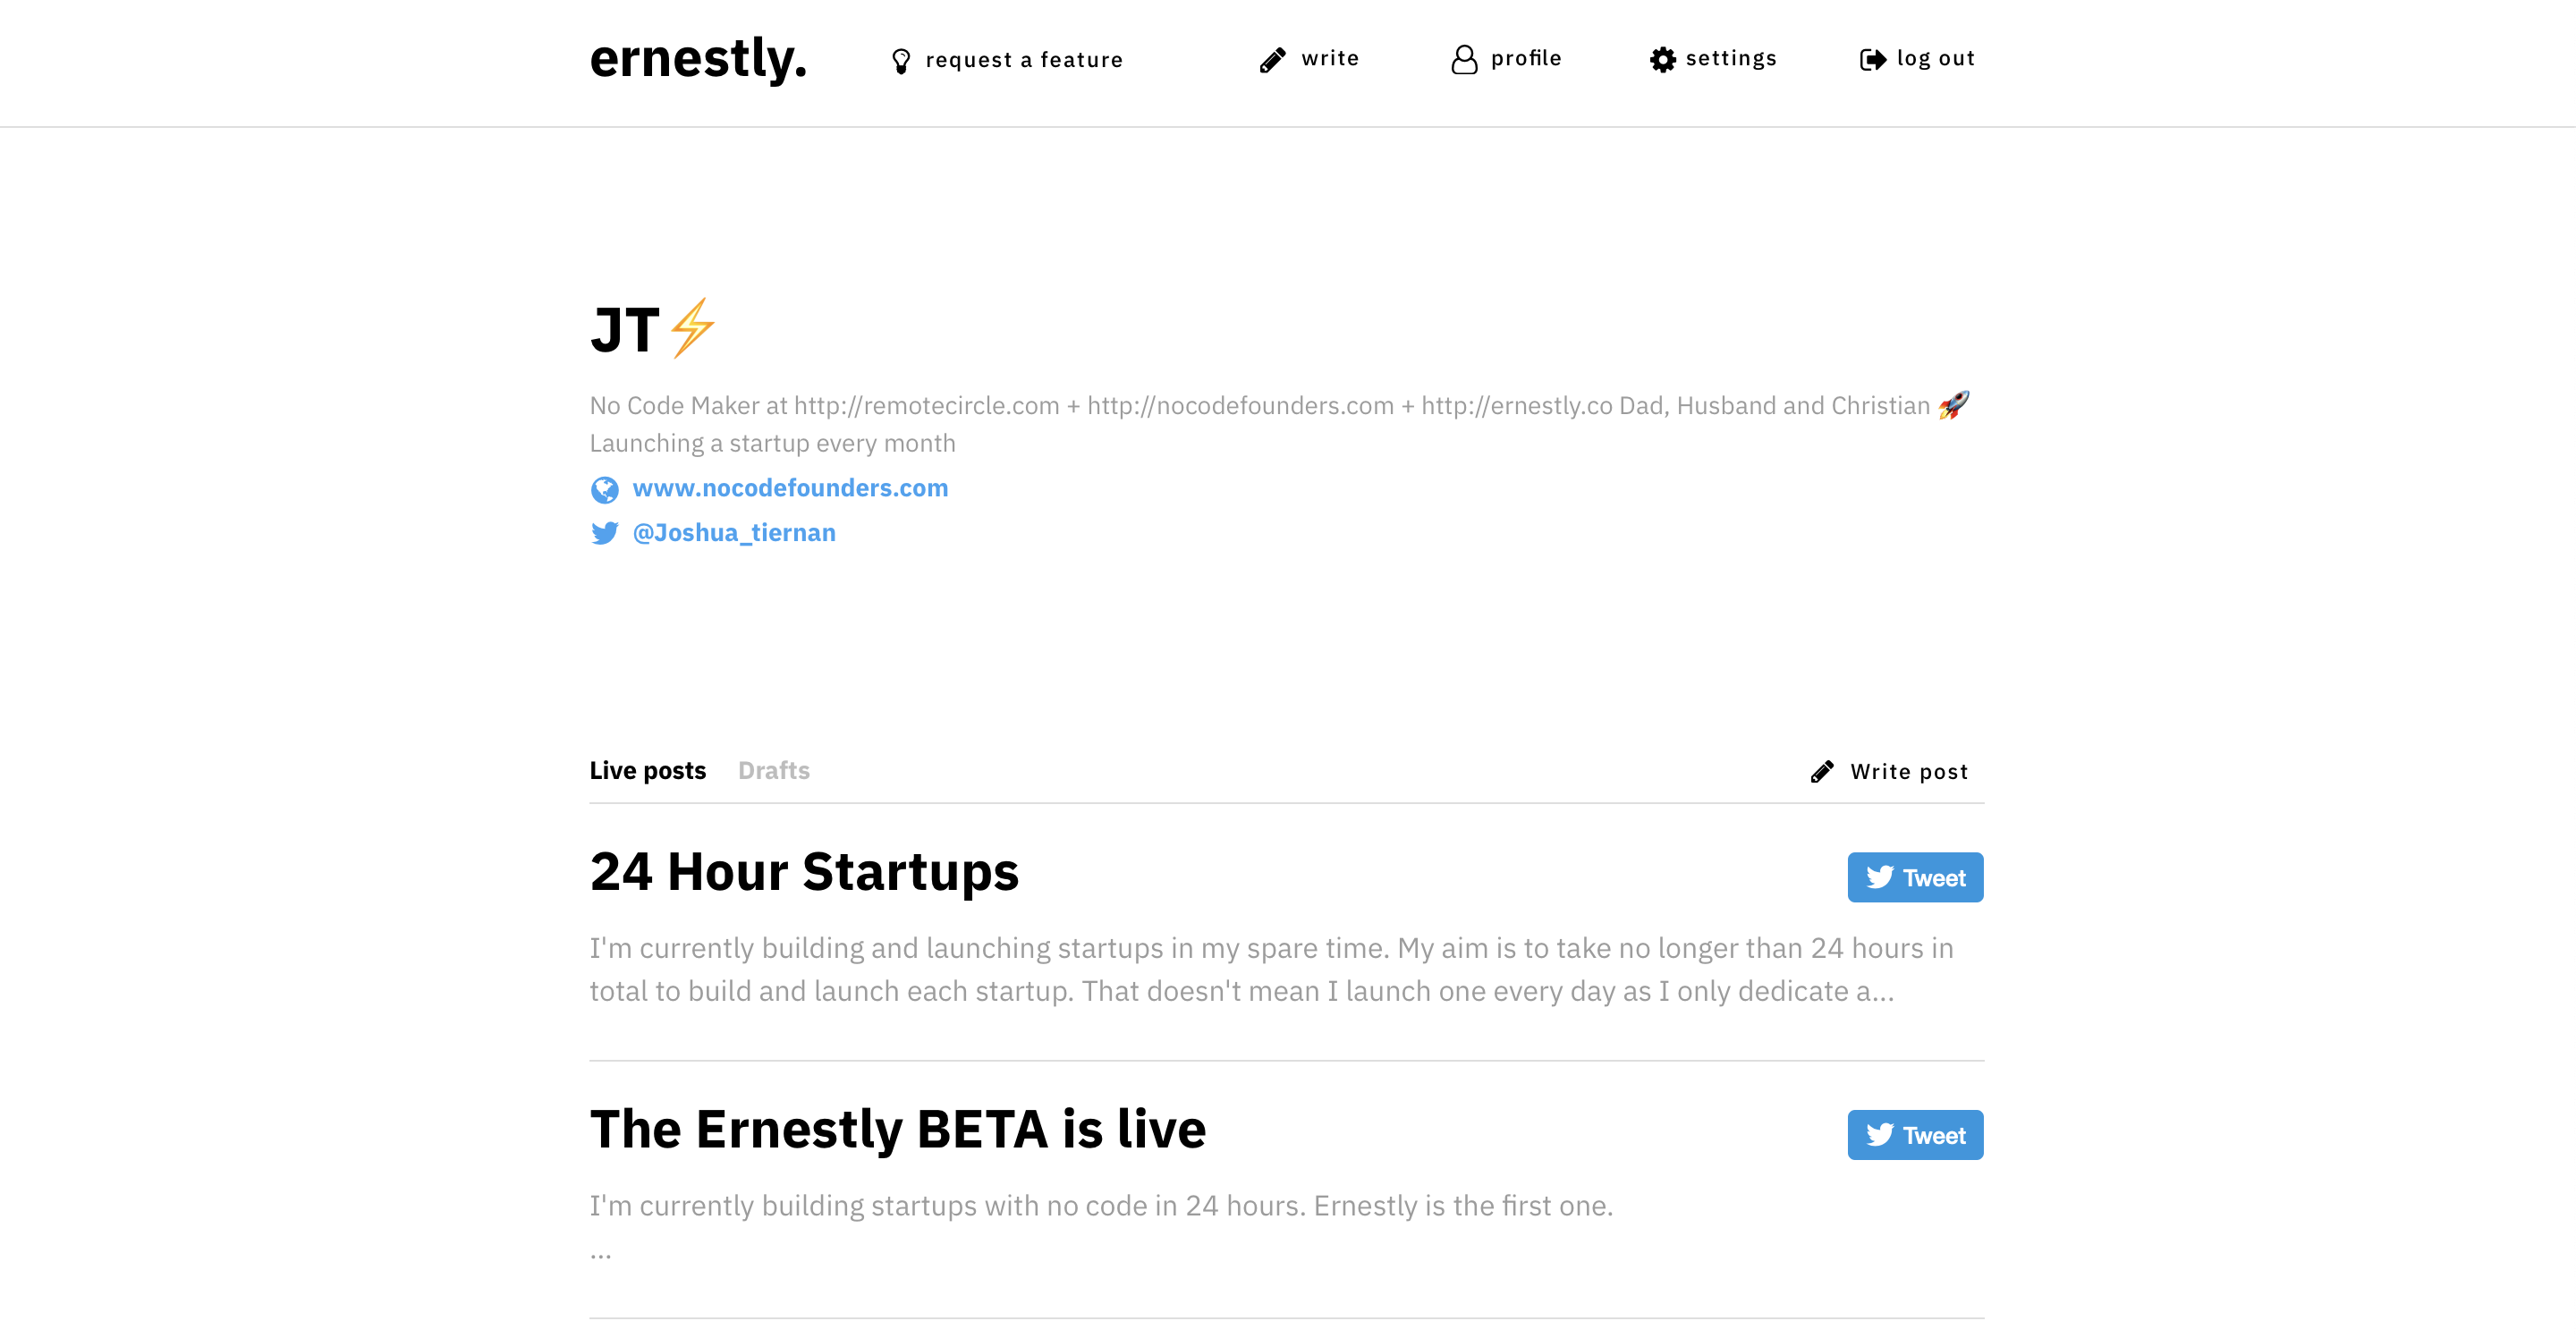2576x1338 pixels.
Task: Open The Ernestly BETA is live post
Action: pos(897,1129)
